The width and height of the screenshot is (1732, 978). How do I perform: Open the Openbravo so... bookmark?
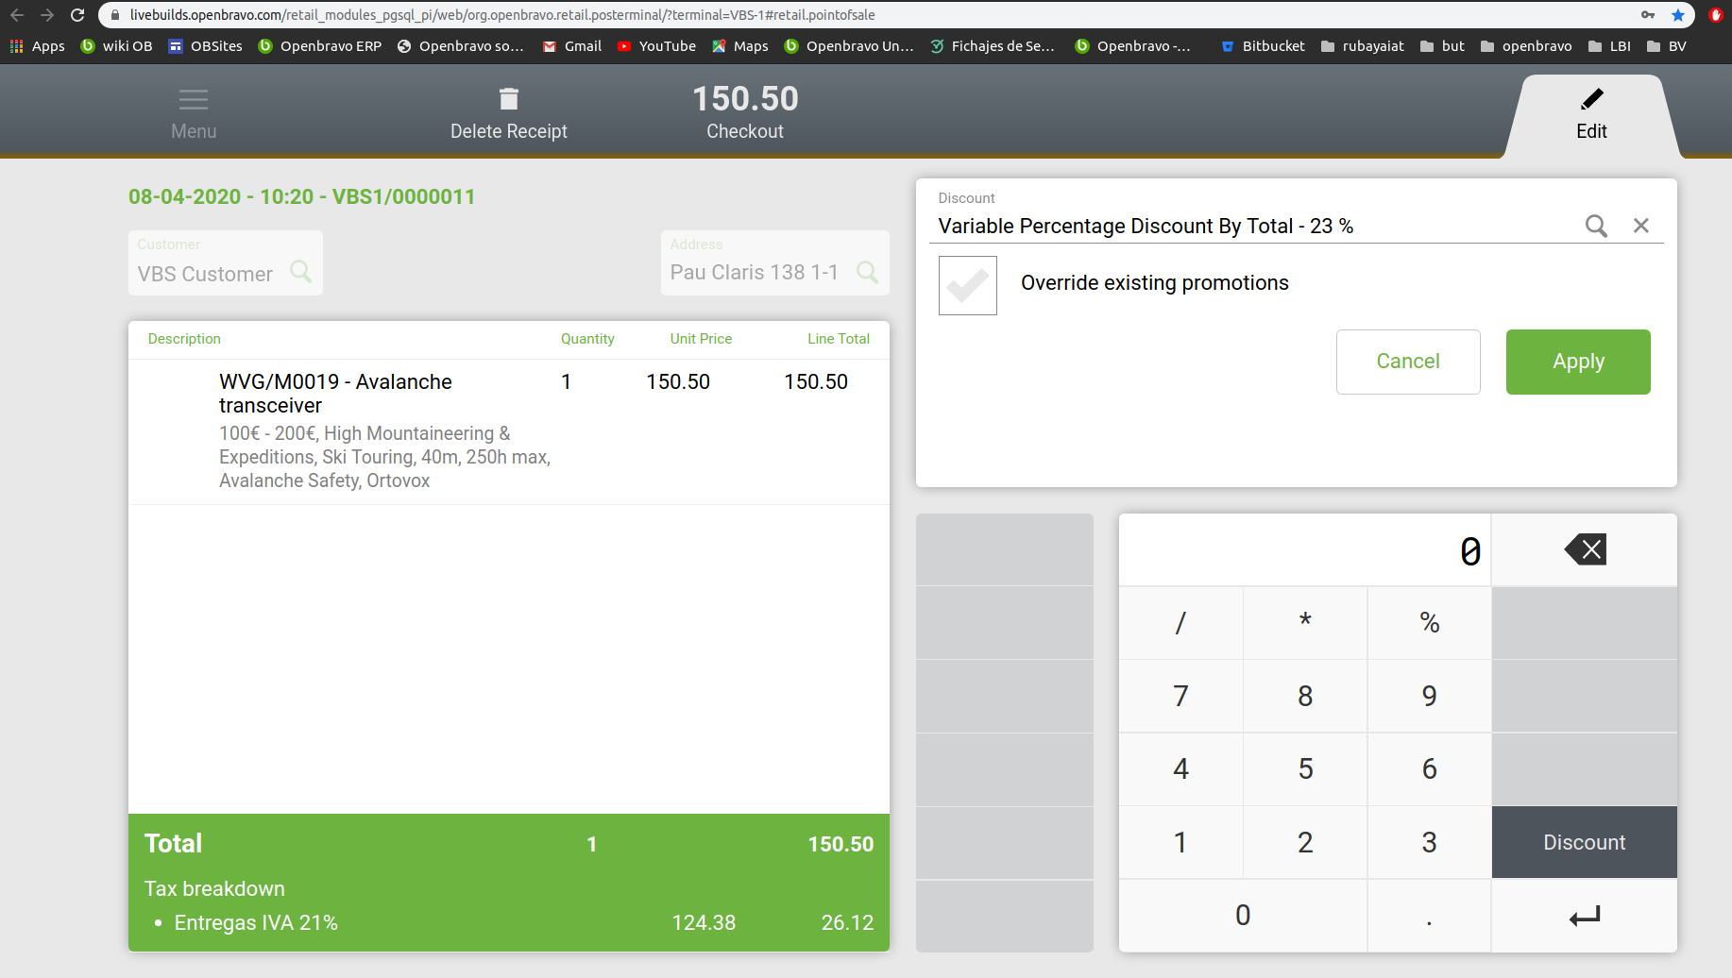point(461,46)
